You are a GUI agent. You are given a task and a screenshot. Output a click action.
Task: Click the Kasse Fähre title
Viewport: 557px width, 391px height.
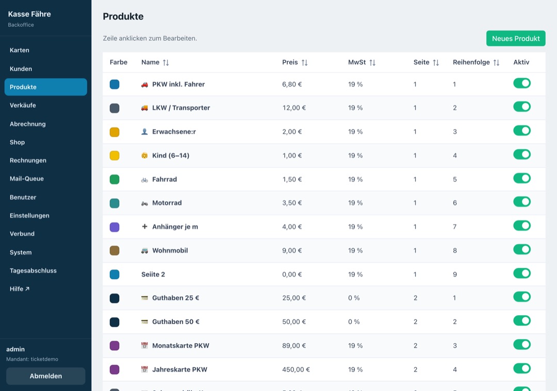(x=29, y=14)
